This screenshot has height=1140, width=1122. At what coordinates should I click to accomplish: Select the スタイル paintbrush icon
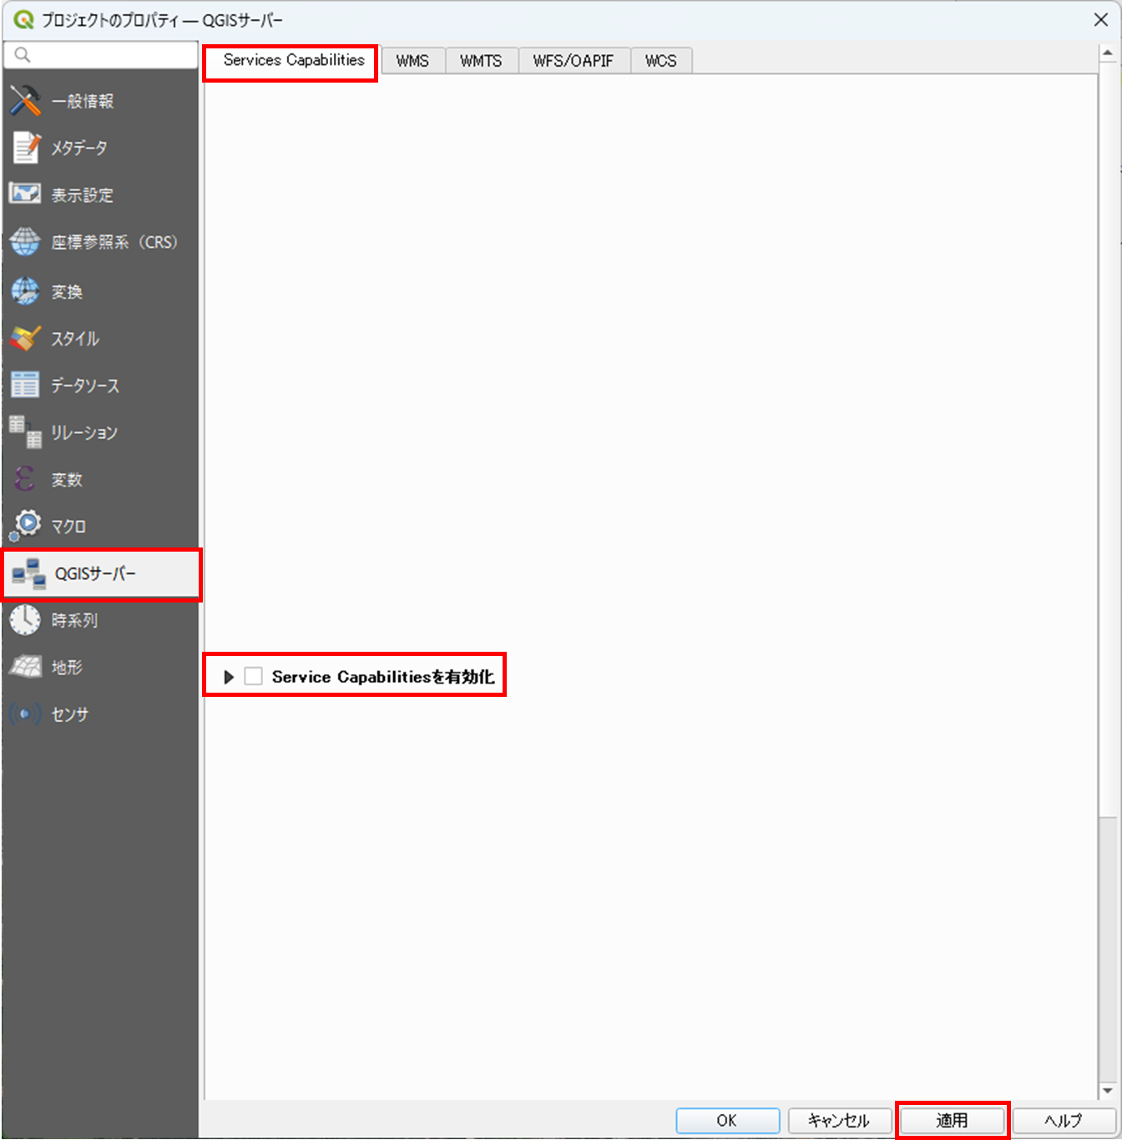25,338
